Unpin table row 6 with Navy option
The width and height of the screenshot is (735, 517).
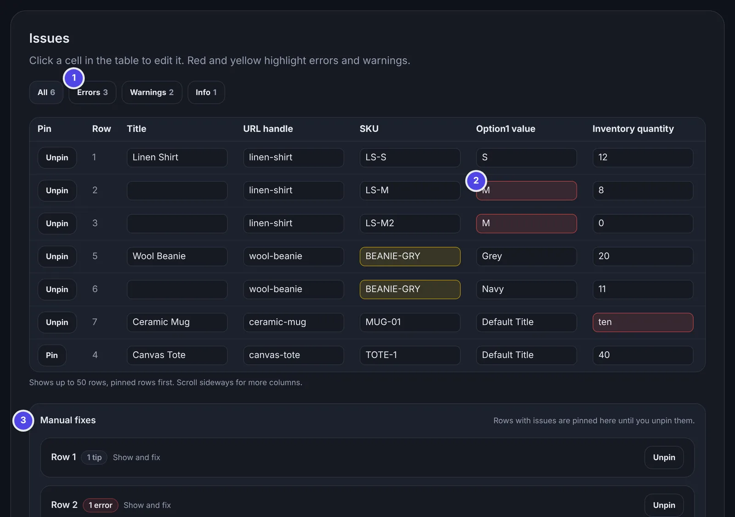(x=57, y=289)
